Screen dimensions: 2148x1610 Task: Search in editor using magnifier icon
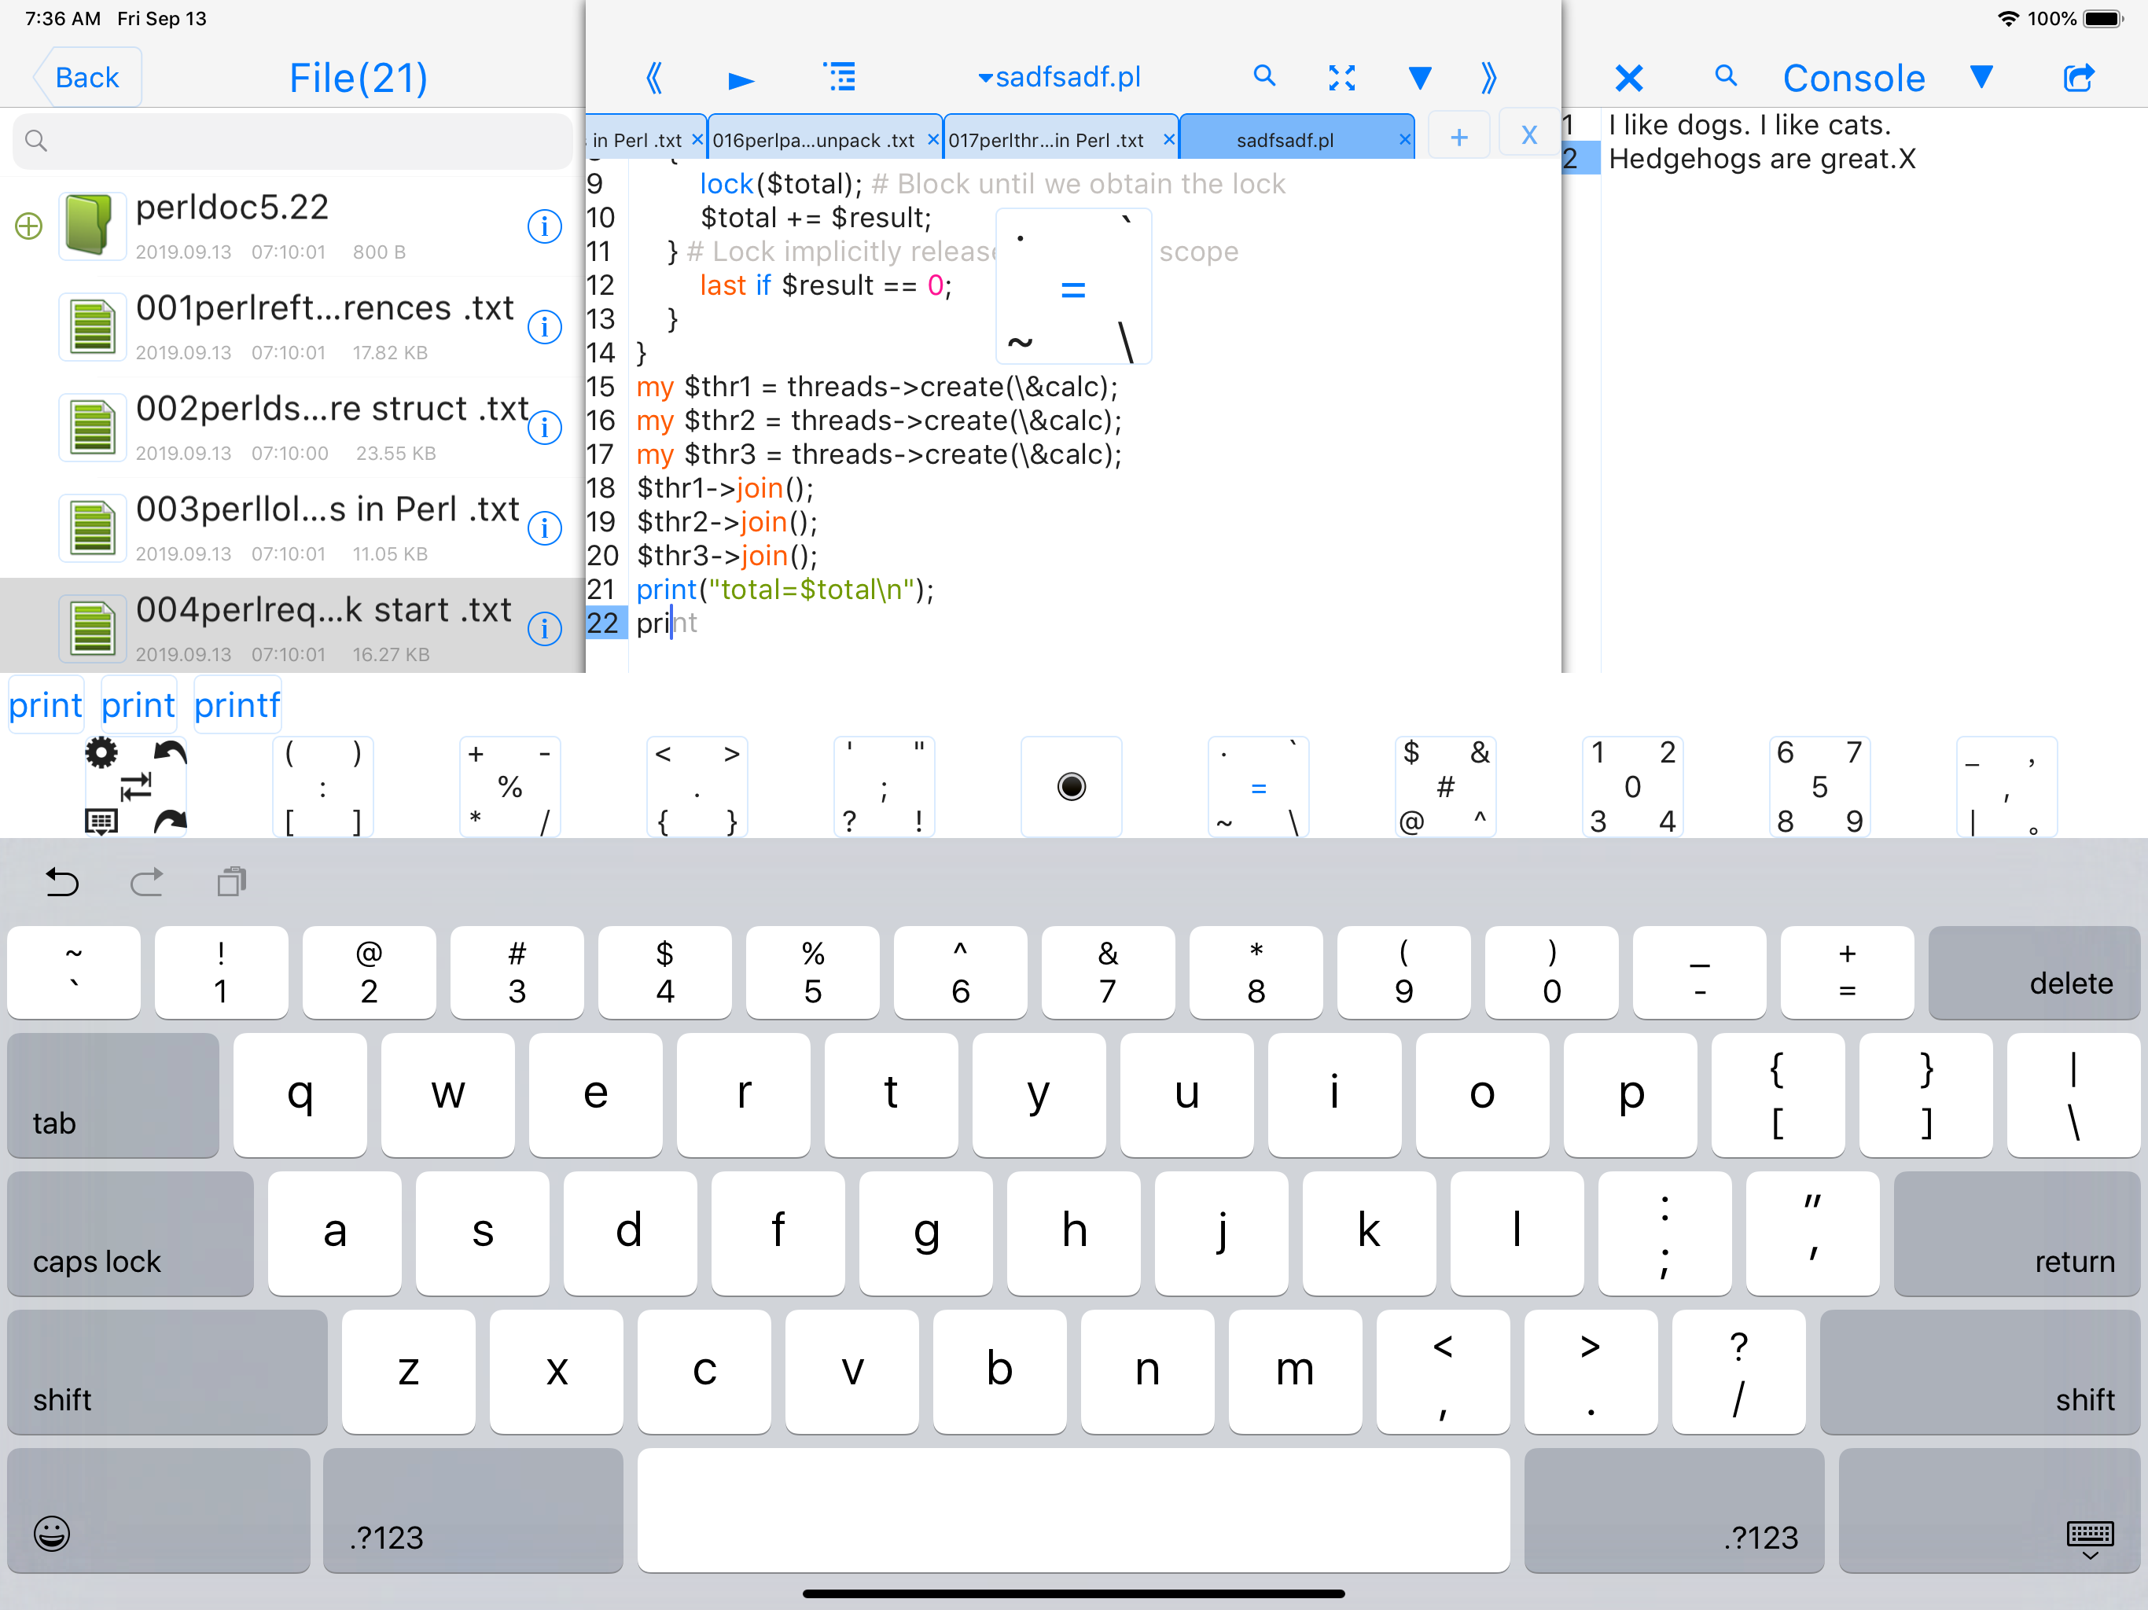pyautogui.click(x=1263, y=75)
